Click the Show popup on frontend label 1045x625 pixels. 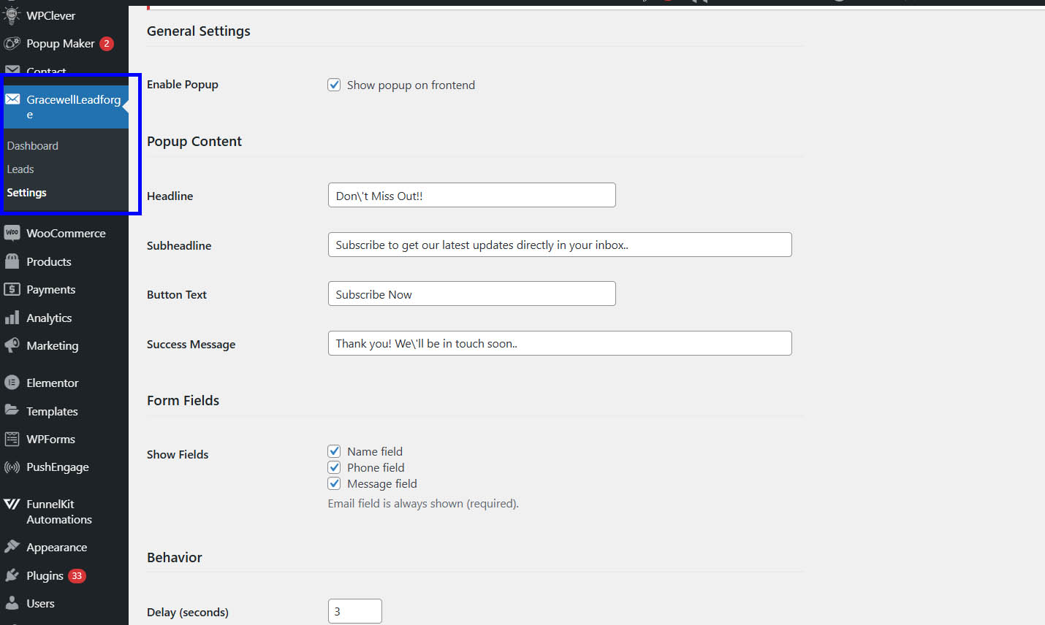click(x=411, y=85)
